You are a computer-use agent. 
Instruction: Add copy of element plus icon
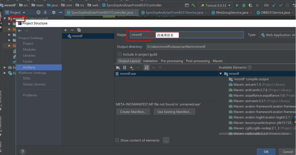click(x=132, y=68)
